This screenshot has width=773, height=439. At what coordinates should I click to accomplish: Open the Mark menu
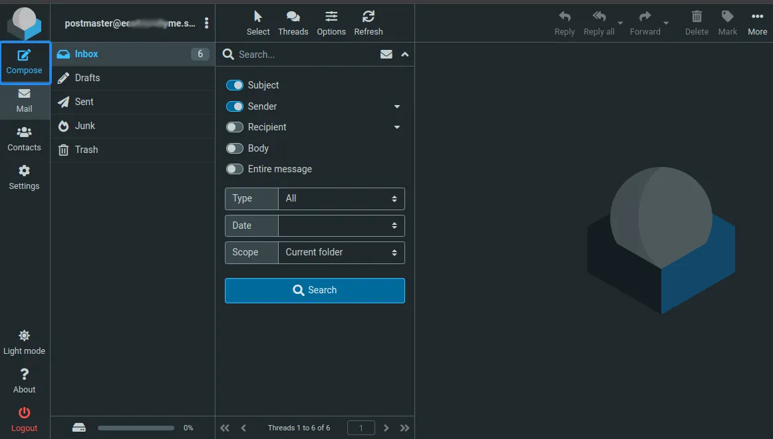[728, 23]
